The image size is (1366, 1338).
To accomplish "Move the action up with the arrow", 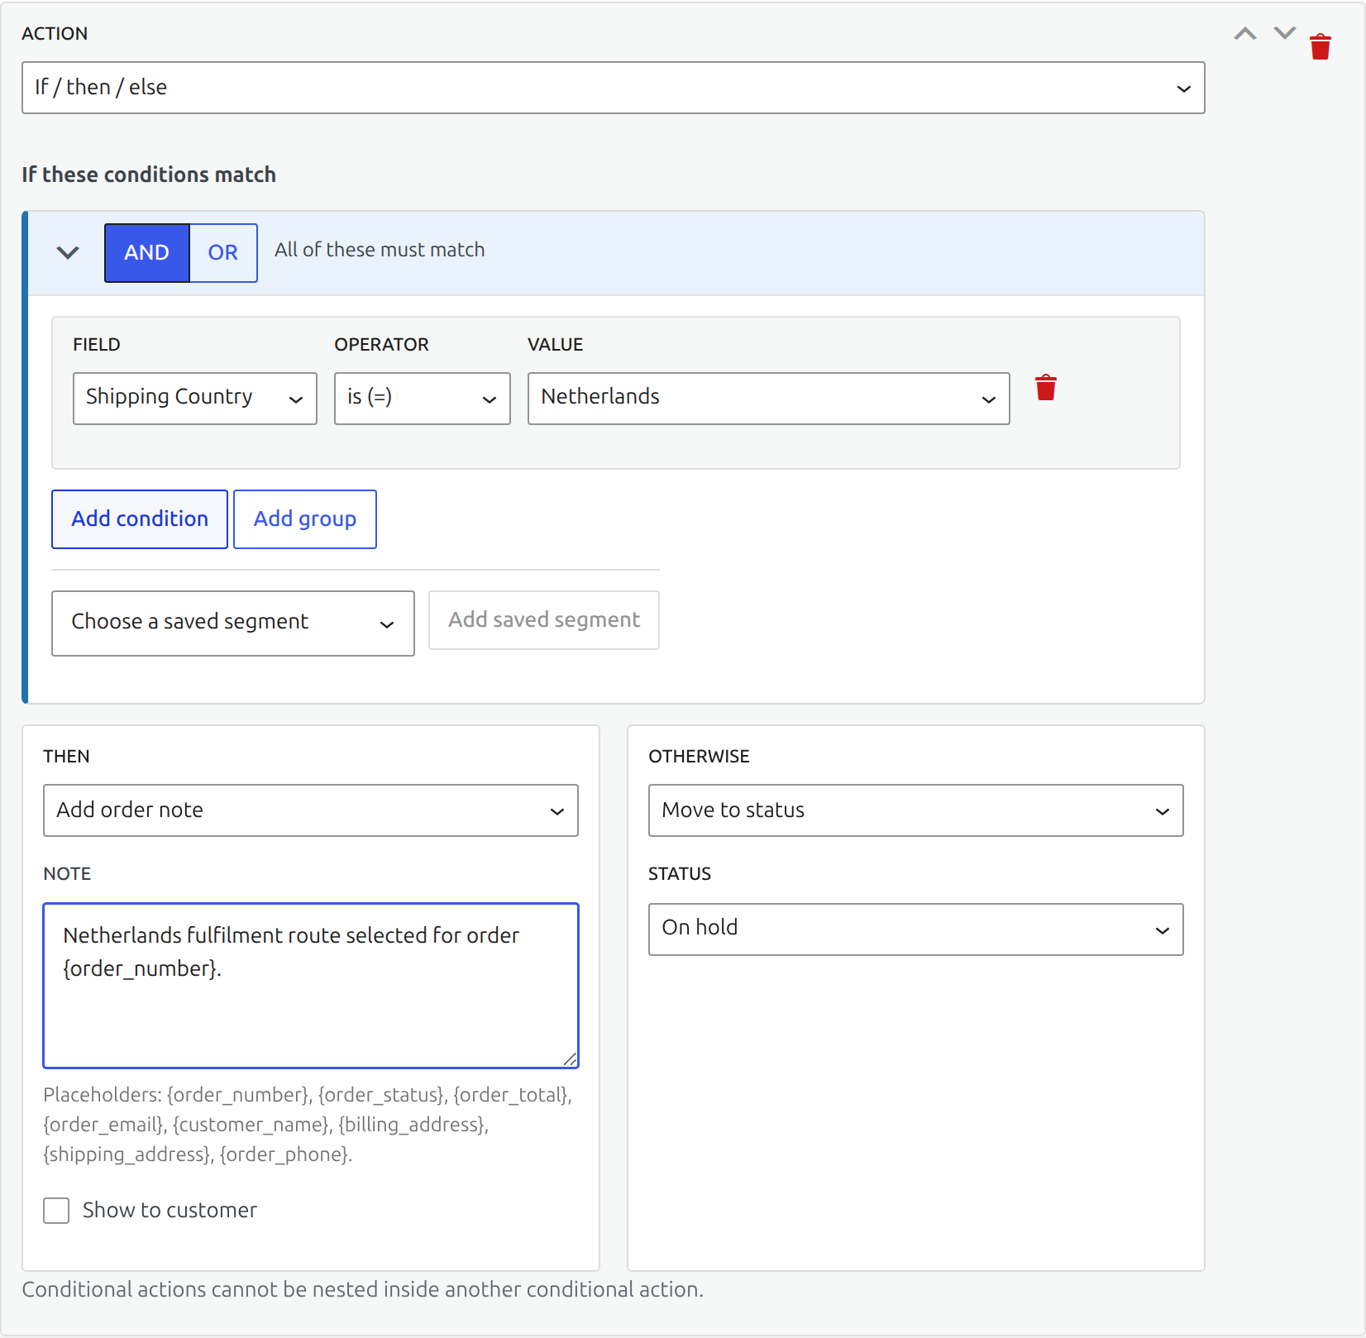I will pyautogui.click(x=1245, y=34).
